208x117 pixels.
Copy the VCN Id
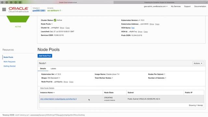pyautogui.click(x=146, y=32)
